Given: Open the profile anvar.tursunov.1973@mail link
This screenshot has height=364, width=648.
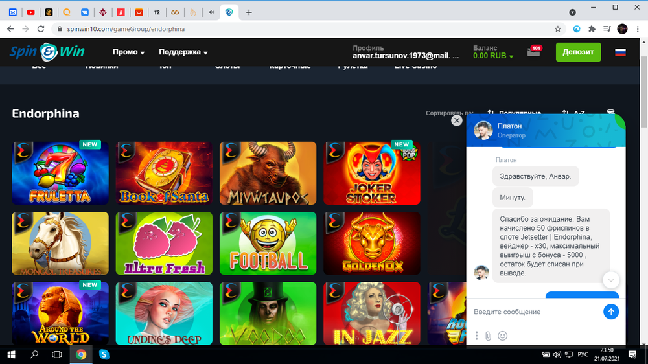Looking at the screenshot, I should [406, 56].
